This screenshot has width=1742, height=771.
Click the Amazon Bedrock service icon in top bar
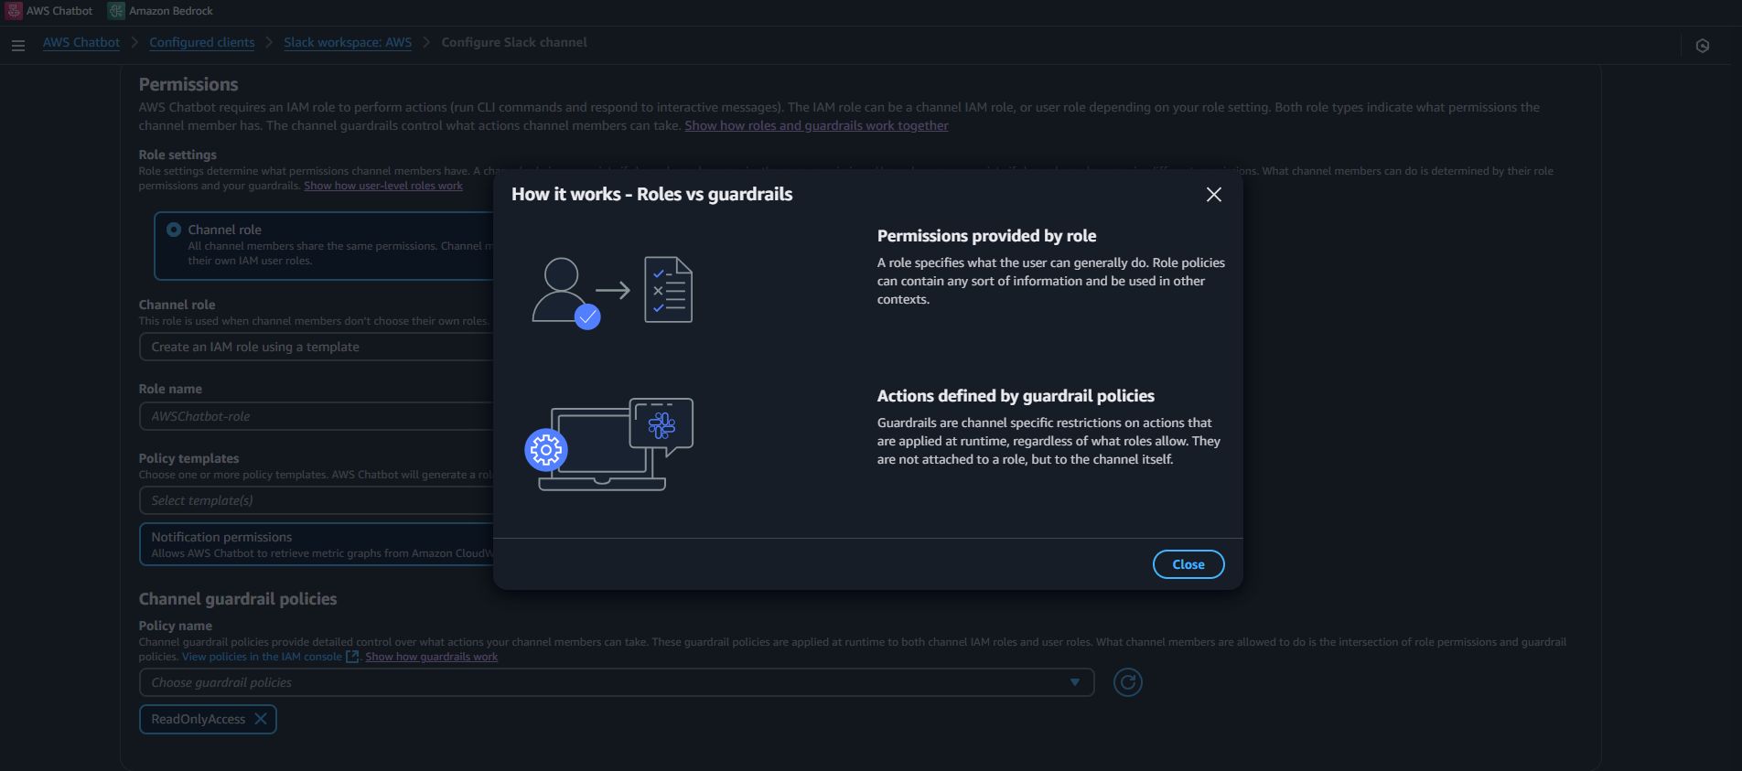point(116,11)
